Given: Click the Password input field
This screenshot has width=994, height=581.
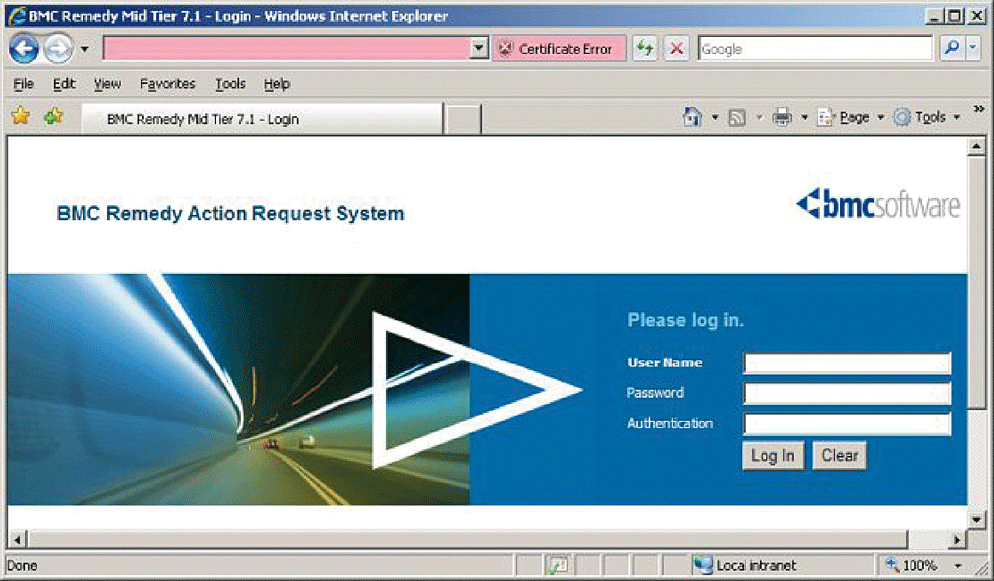Looking at the screenshot, I should coord(847,393).
